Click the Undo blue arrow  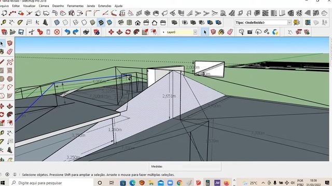(67, 32)
